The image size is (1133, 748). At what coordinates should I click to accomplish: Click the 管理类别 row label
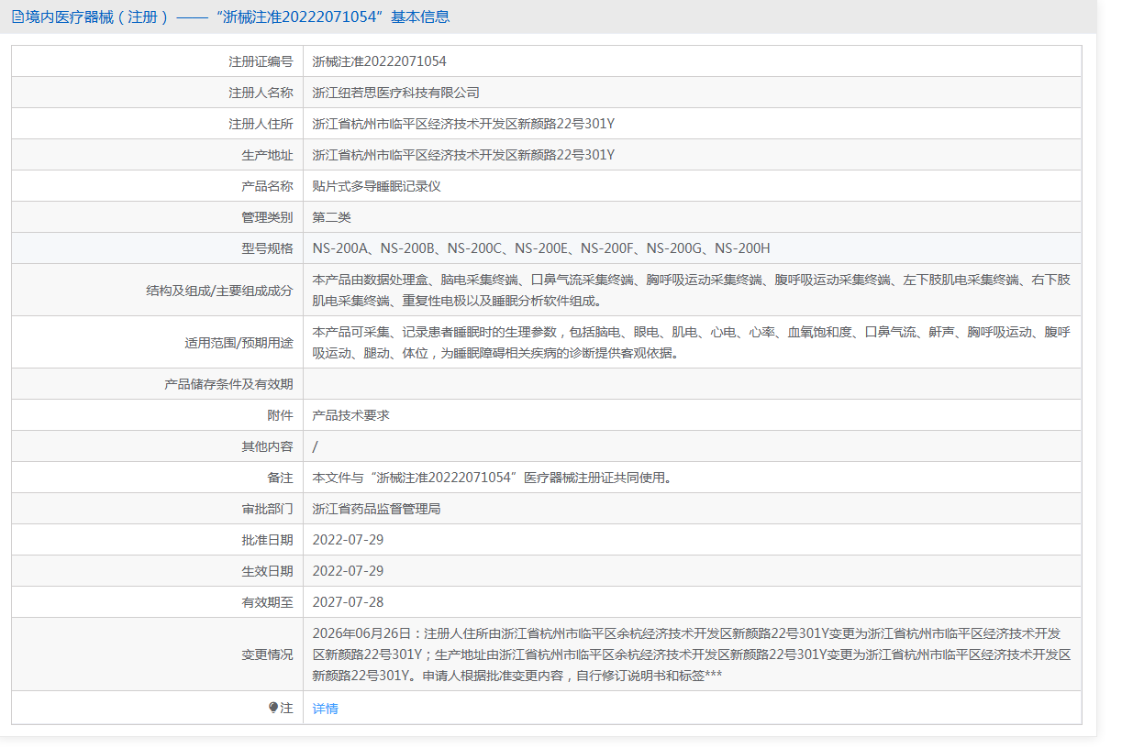[x=267, y=217]
